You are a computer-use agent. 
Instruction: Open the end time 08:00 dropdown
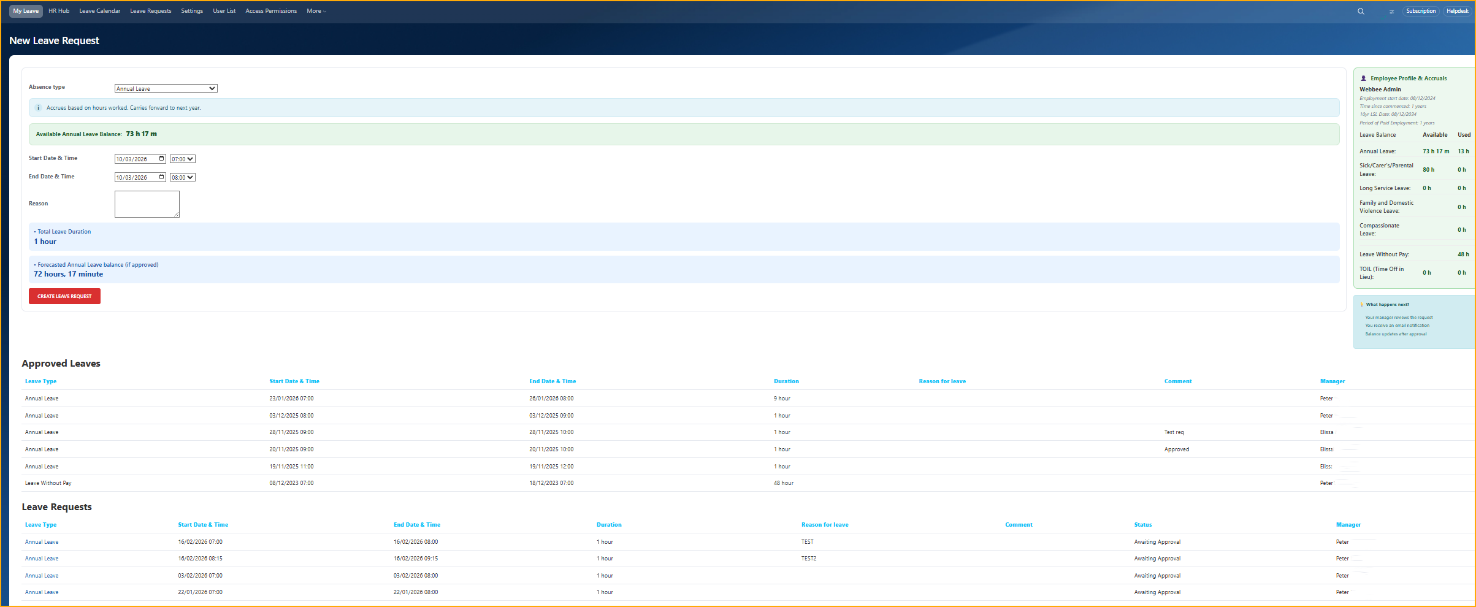pos(182,178)
